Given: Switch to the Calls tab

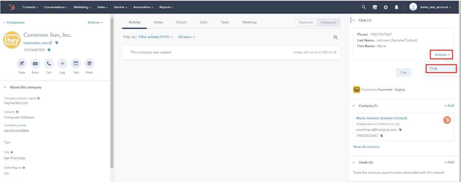Looking at the screenshot, I should tap(204, 22).
